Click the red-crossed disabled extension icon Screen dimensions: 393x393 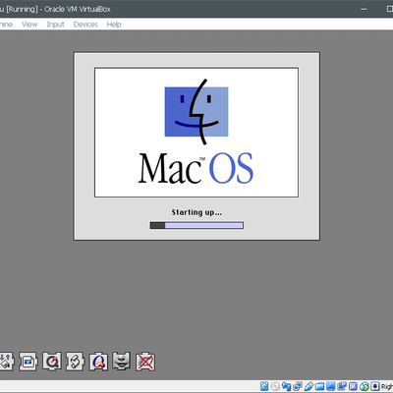145,362
